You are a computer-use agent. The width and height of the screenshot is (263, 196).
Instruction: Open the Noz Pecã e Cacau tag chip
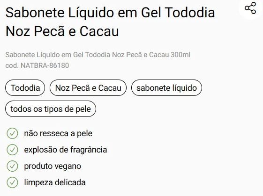click(x=88, y=87)
